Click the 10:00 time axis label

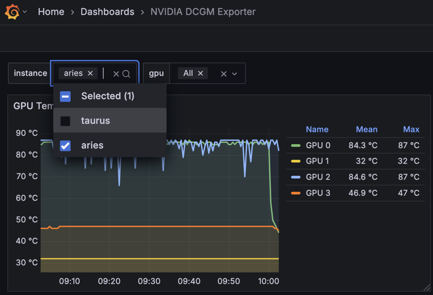coord(269,281)
